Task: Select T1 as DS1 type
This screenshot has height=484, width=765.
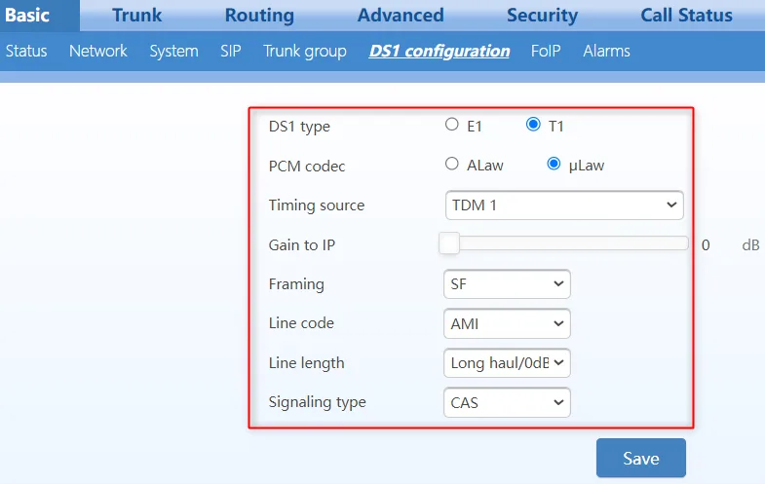Action: tap(533, 125)
